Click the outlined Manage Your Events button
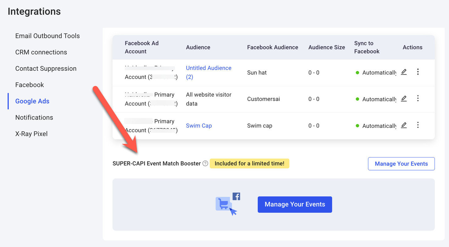Image resolution: width=449 pixels, height=247 pixels. (401, 164)
